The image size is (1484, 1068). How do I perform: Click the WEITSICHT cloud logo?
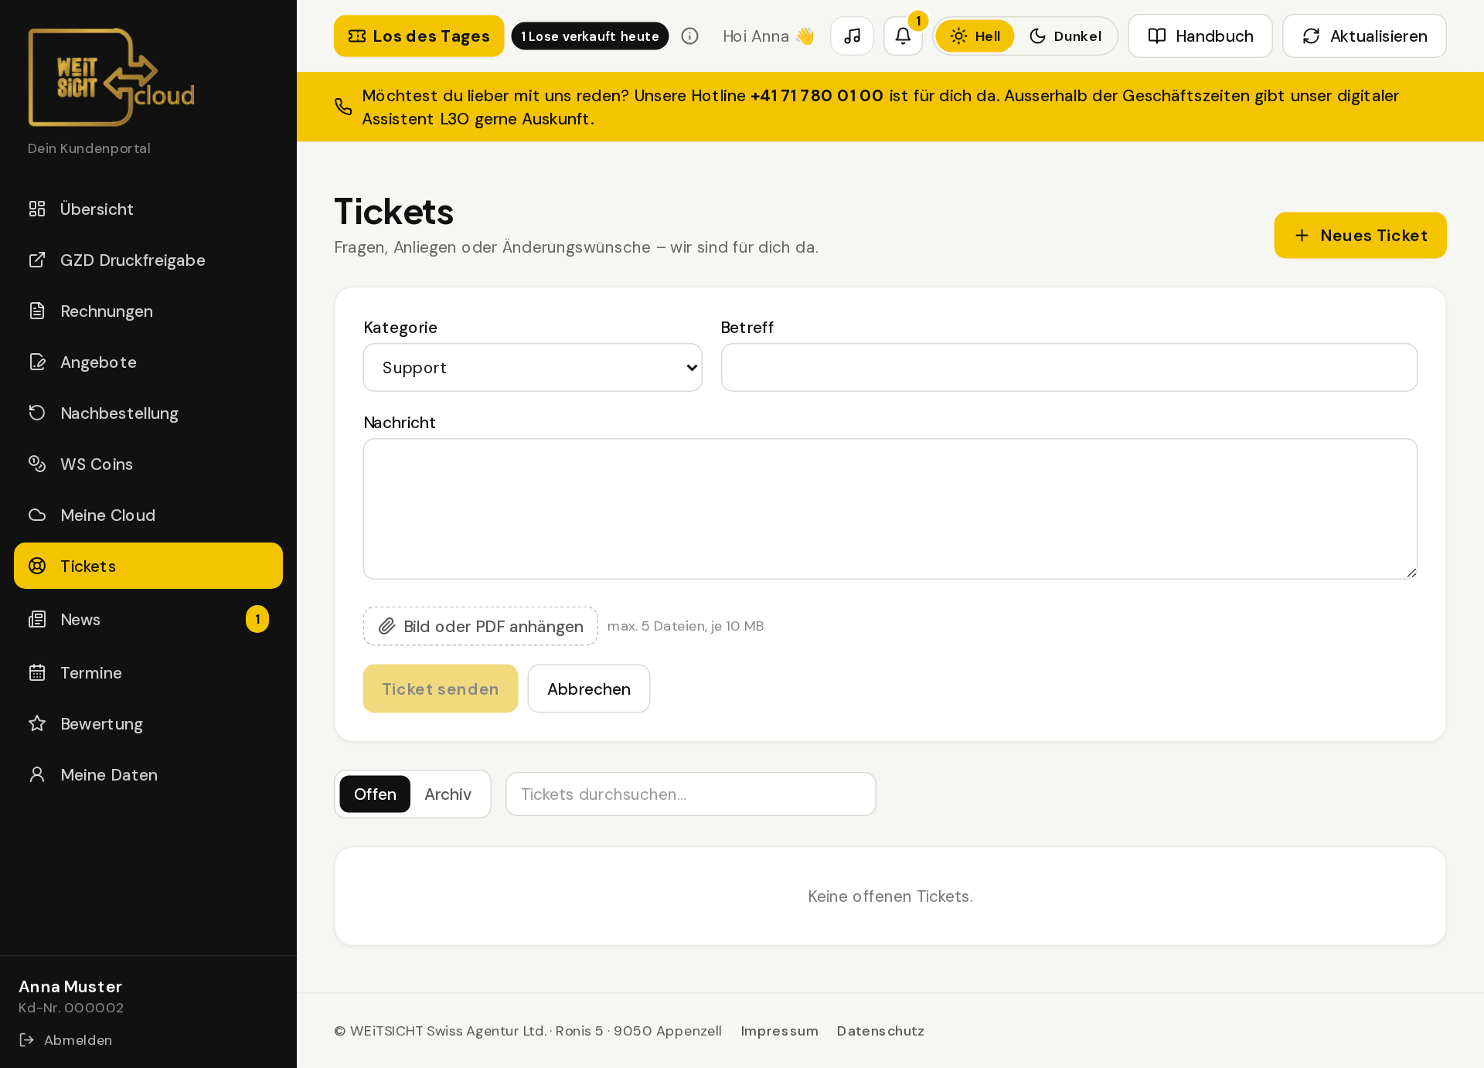pyautogui.click(x=111, y=77)
